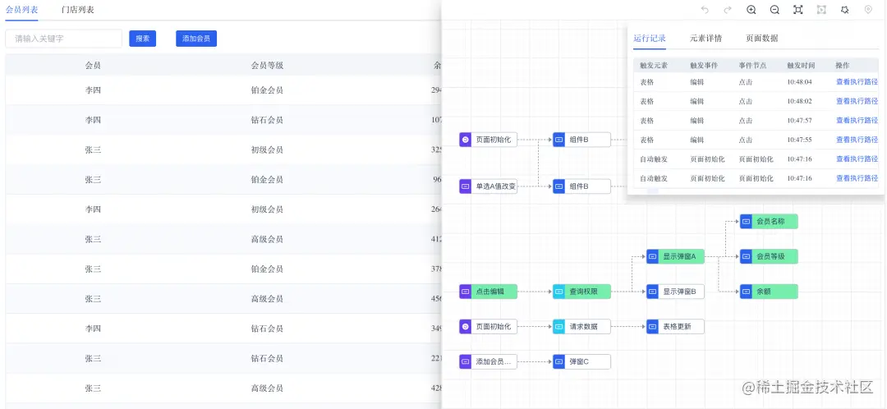Image resolution: width=887 pixels, height=409 pixels.
Task: Click the greyed-out run/play icon in the toolbar
Action: click(x=821, y=10)
